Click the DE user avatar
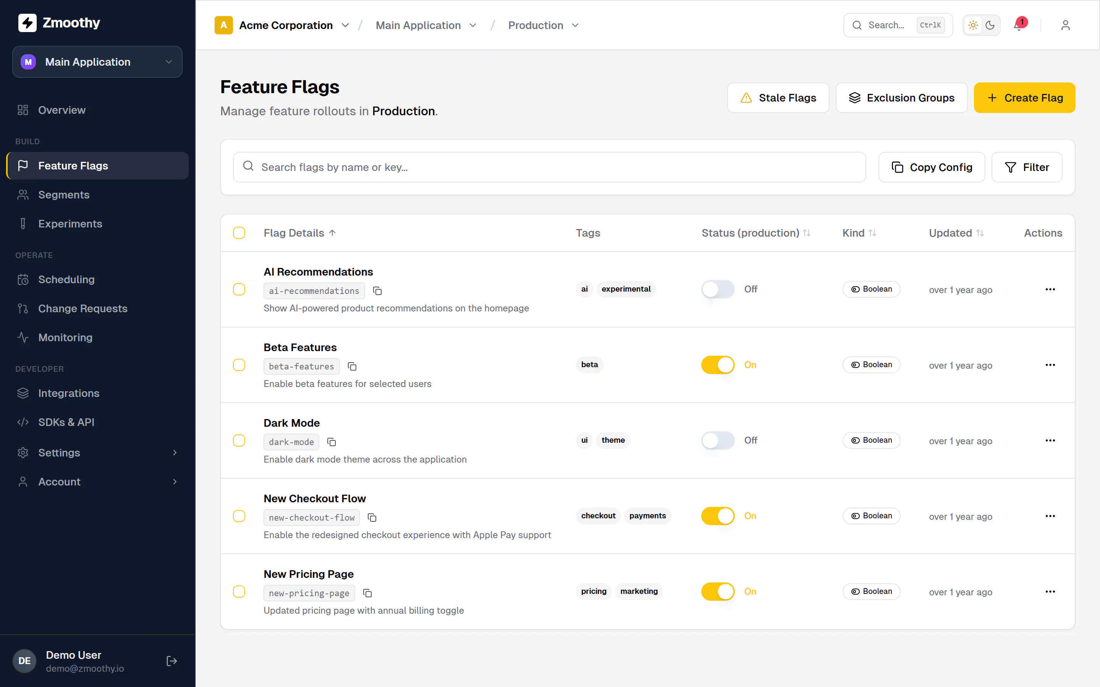This screenshot has height=687, width=1100. (x=24, y=661)
